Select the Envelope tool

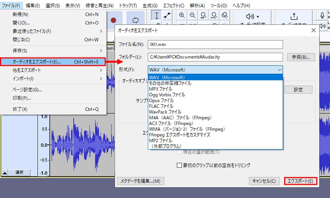click(x=167, y=16)
